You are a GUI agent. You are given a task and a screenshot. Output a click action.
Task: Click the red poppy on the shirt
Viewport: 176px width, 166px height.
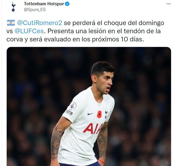[99, 114]
